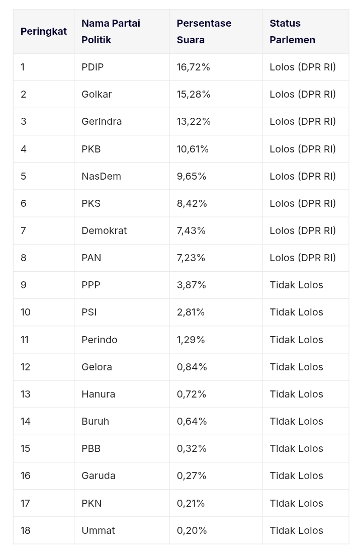Select the PKB party name cell
This screenshot has width=362, height=552.
(x=122, y=149)
